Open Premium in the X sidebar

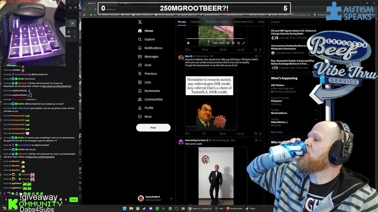click(x=147, y=74)
